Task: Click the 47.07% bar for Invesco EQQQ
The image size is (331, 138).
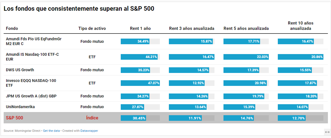Action: pyautogui.click(x=140, y=83)
